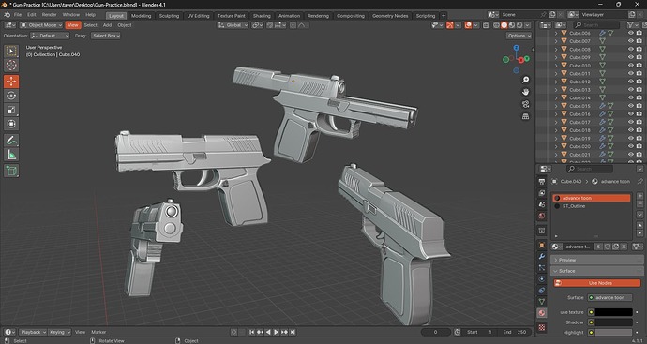Open the Object Mode dropdown
The height and width of the screenshot is (344, 647).
[41, 25]
